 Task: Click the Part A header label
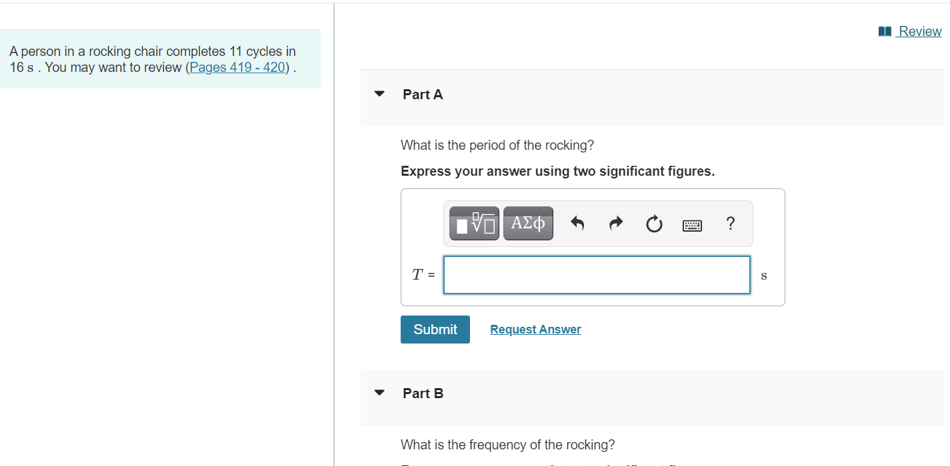pyautogui.click(x=423, y=95)
